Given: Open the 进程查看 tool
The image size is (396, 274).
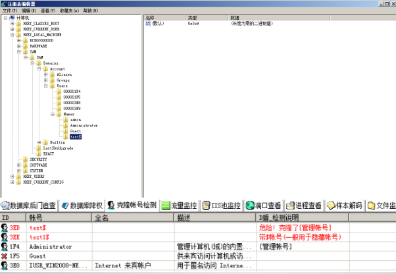Looking at the screenshot, I should tap(304, 205).
